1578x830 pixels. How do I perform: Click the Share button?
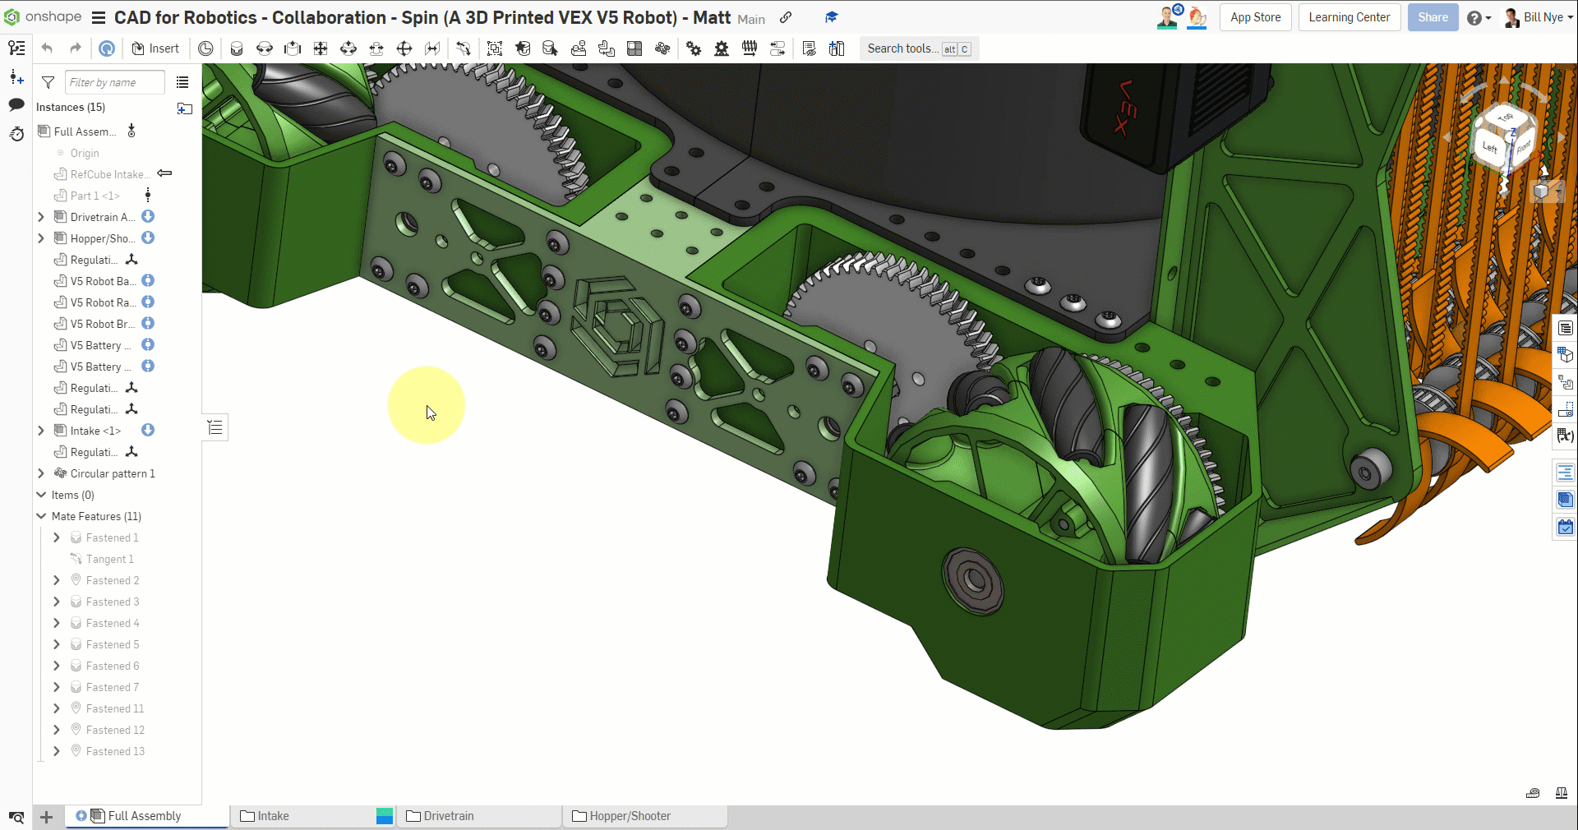[1433, 17]
